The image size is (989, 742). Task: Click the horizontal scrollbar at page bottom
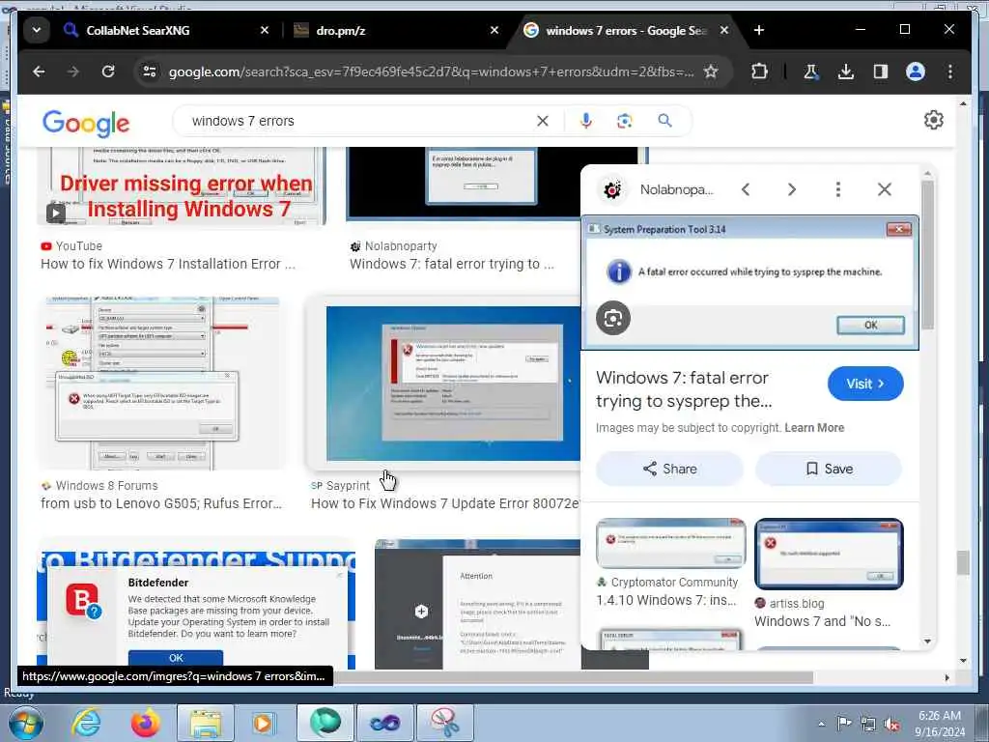[x=573, y=677]
